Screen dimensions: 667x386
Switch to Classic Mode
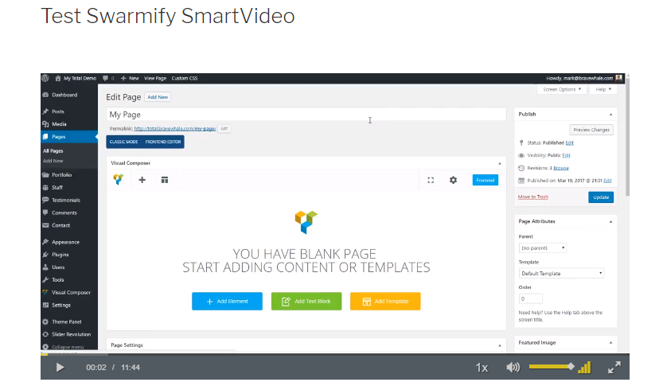pos(124,142)
